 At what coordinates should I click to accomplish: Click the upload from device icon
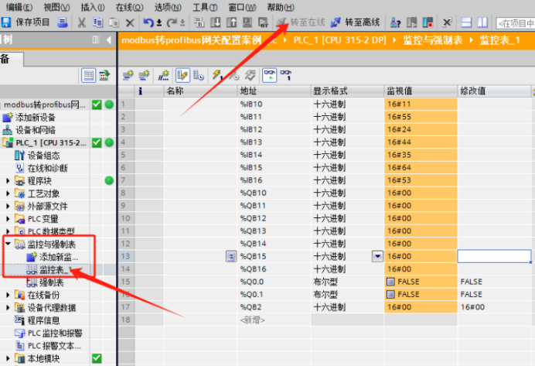231,22
